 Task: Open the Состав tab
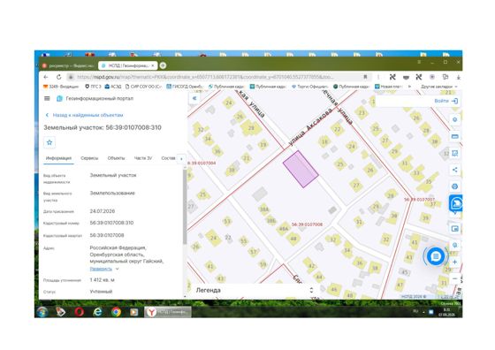[x=168, y=158]
